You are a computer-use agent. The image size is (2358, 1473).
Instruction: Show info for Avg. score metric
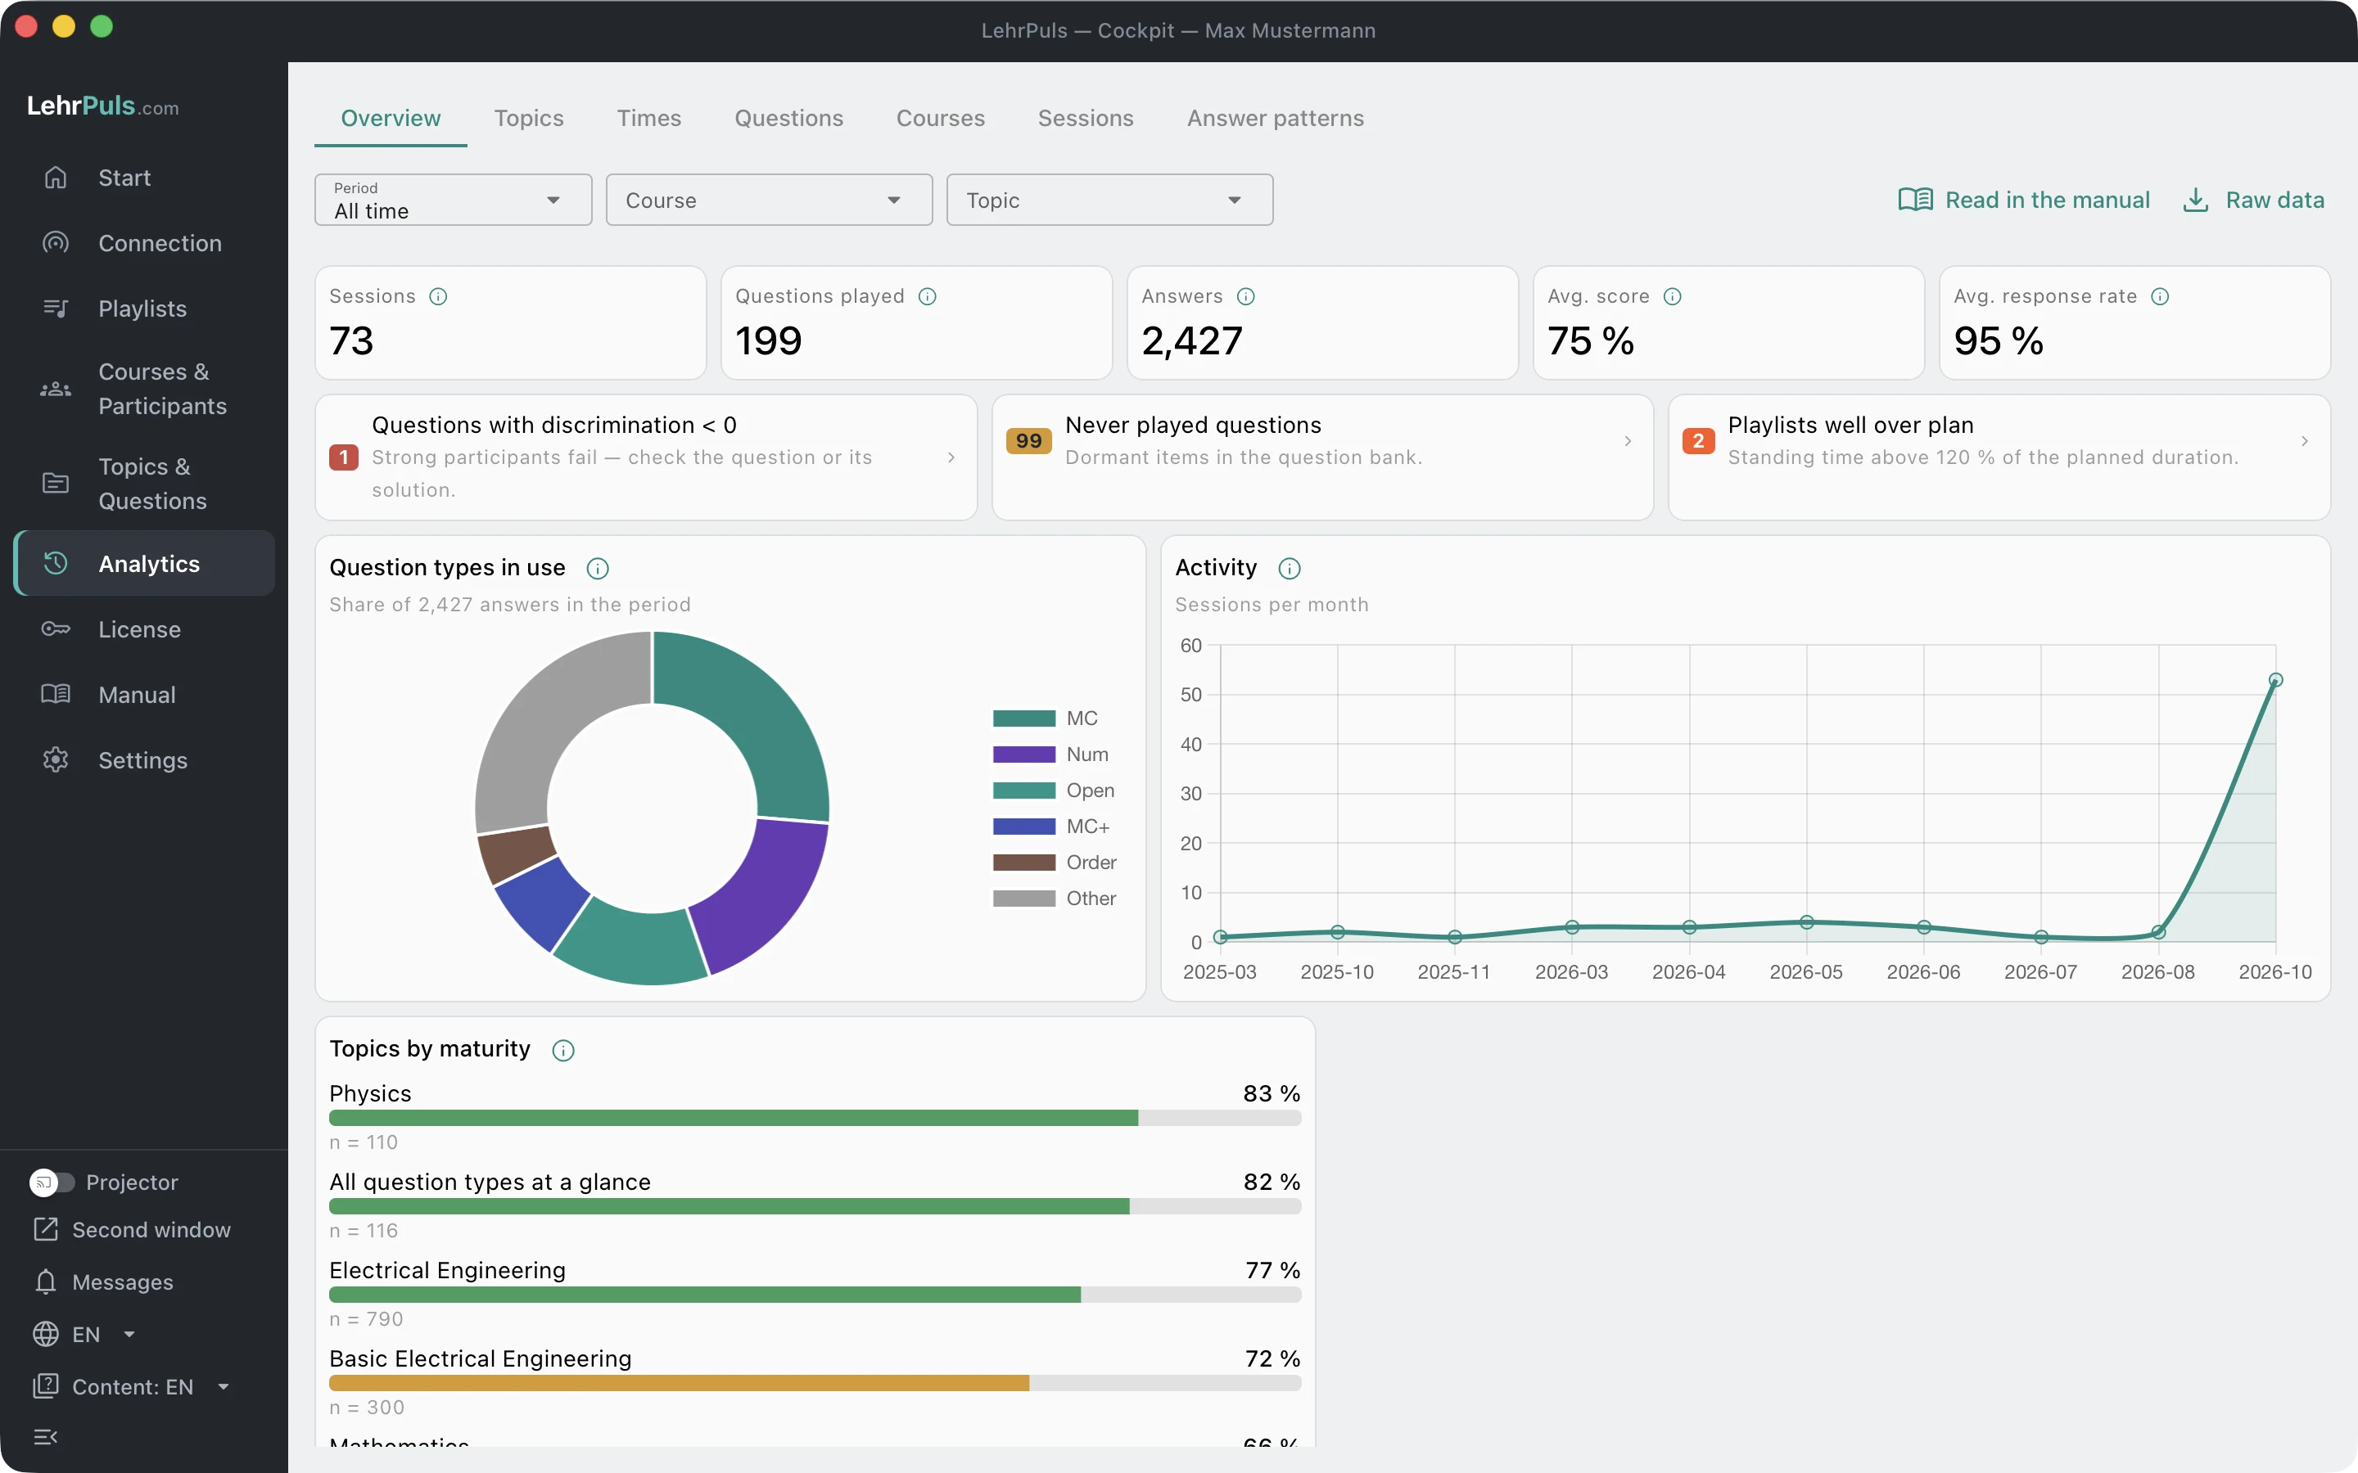1672,296
